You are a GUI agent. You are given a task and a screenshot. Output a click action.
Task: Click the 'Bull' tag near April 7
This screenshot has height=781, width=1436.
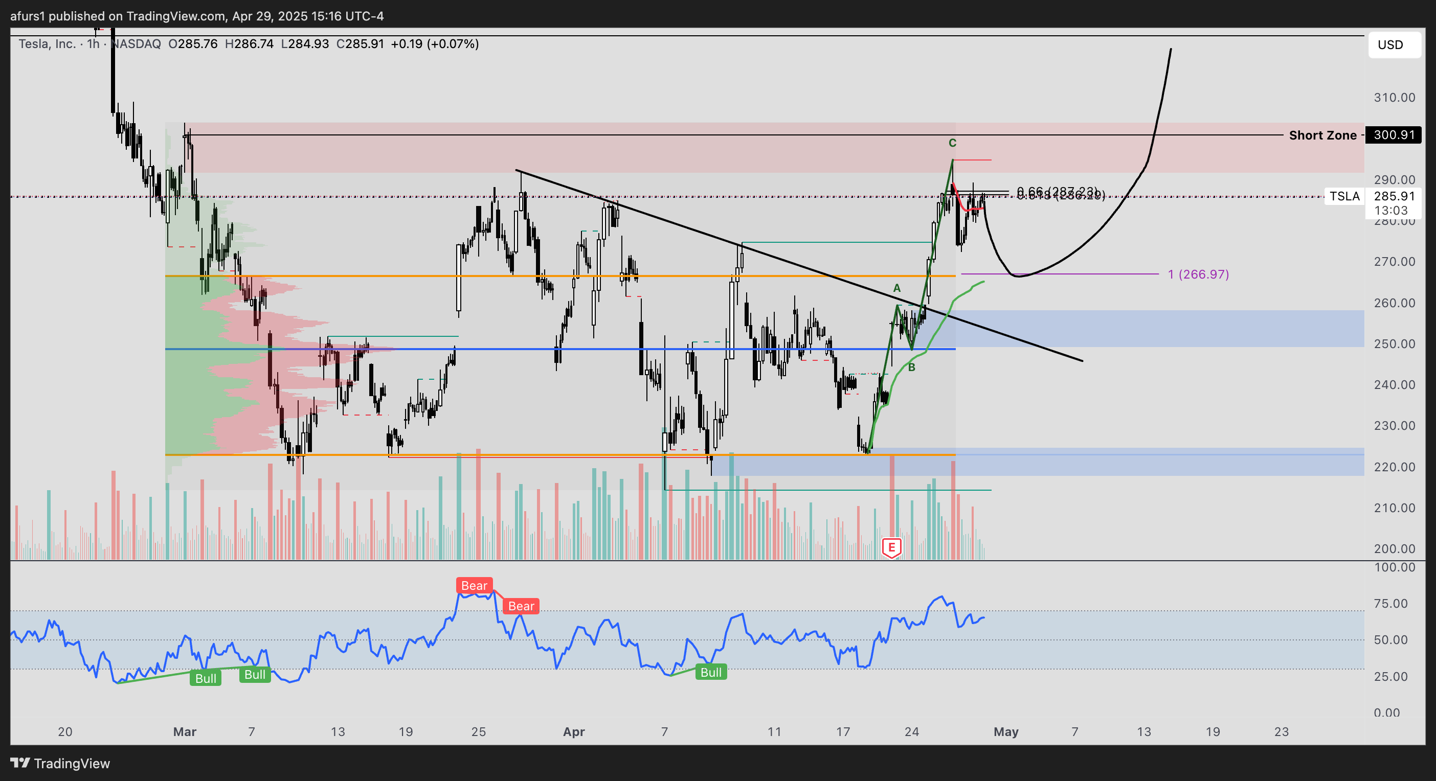(711, 672)
